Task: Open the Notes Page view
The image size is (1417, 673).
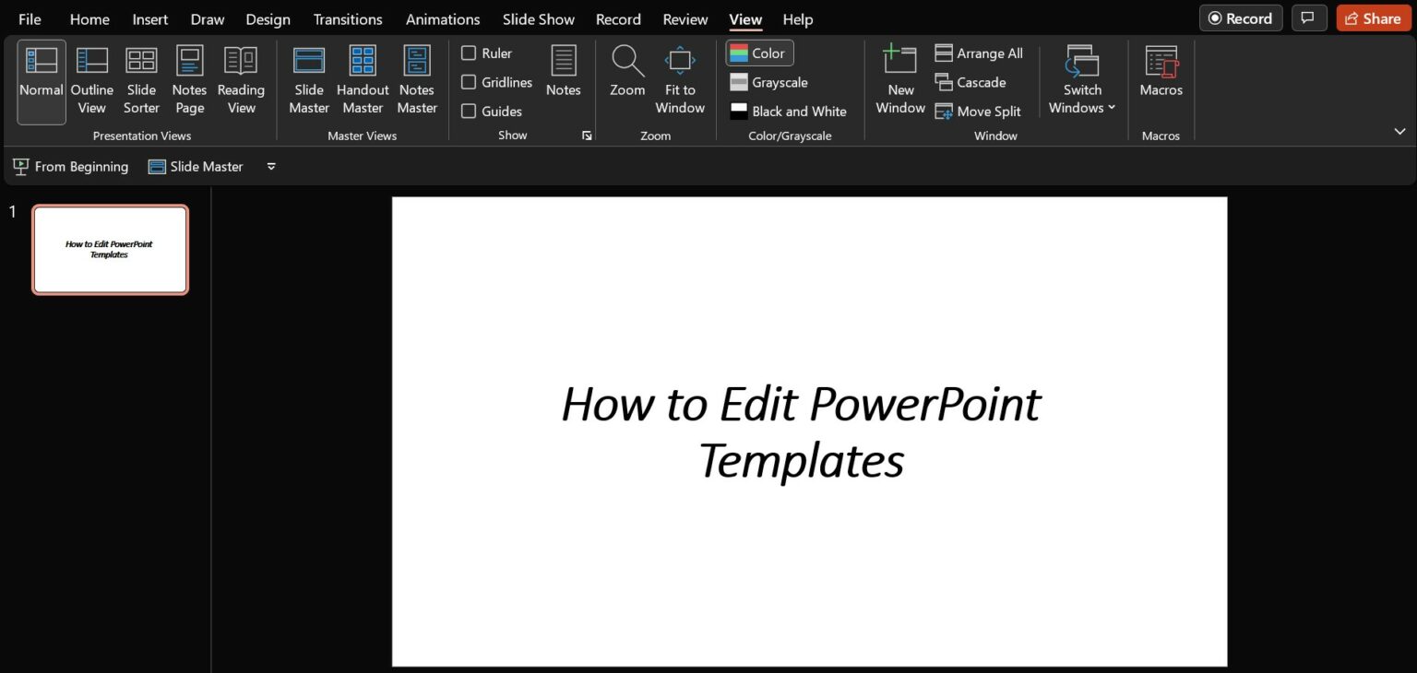Action: (189, 78)
